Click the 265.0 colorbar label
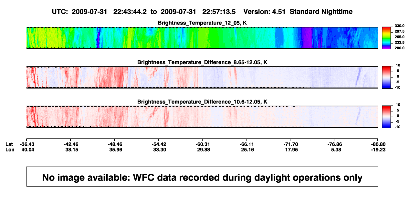 (399, 37)
